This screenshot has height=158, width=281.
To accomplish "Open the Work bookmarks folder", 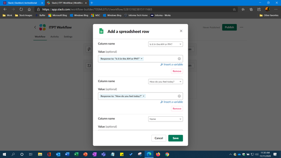I will tap(7, 15).
